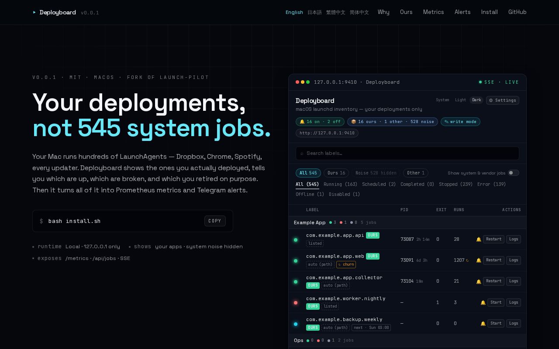
Task: Click the alert bell for com.example.app.api
Action: [479, 240]
